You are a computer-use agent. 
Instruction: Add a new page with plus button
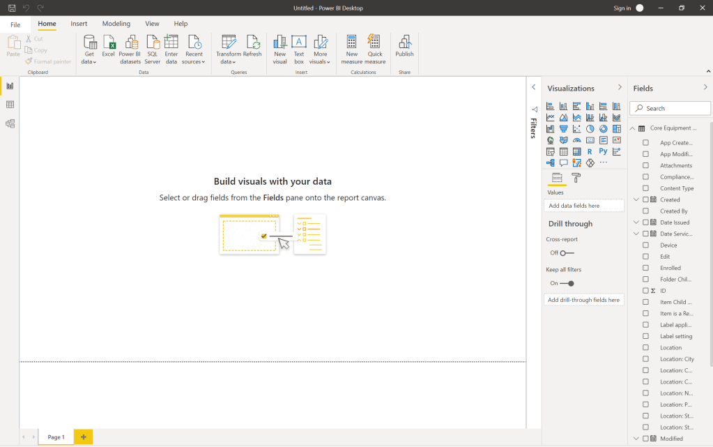pos(83,437)
